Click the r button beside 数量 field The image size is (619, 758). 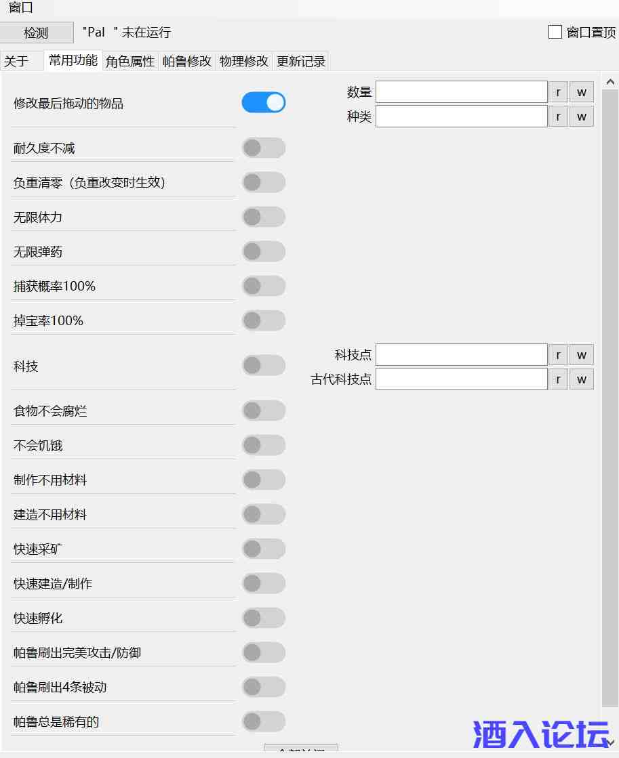(558, 92)
